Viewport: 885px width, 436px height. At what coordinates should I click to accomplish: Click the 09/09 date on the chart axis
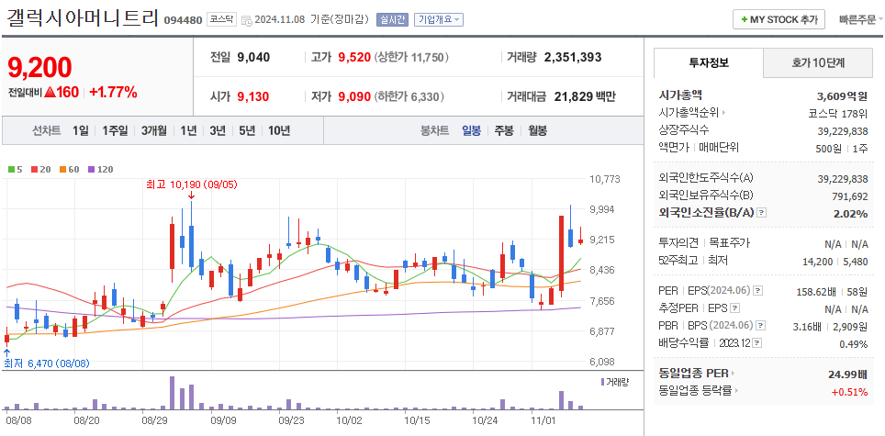tap(223, 420)
